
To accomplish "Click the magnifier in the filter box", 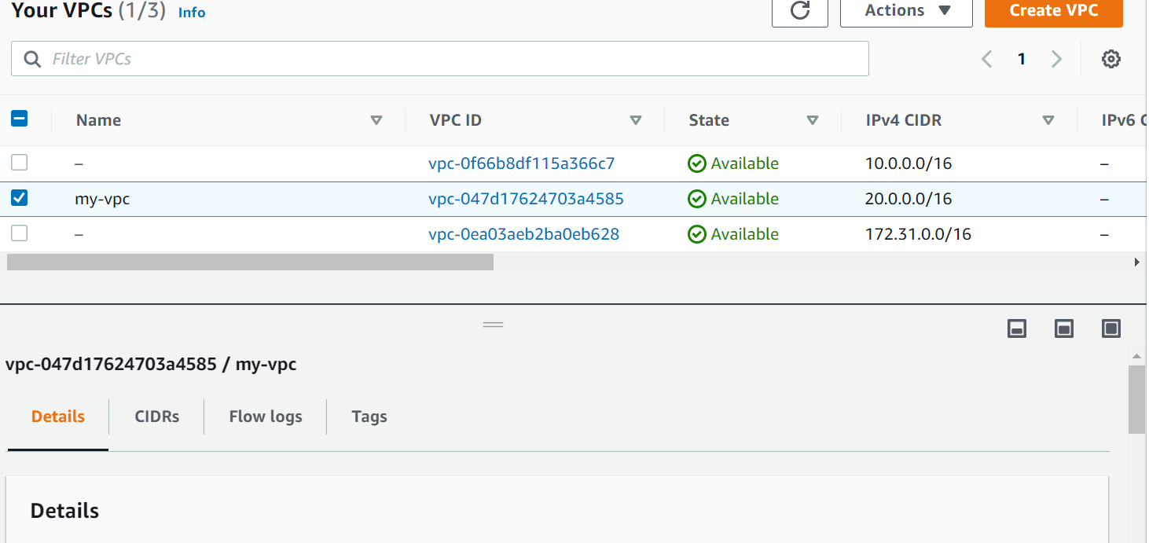I will point(31,58).
